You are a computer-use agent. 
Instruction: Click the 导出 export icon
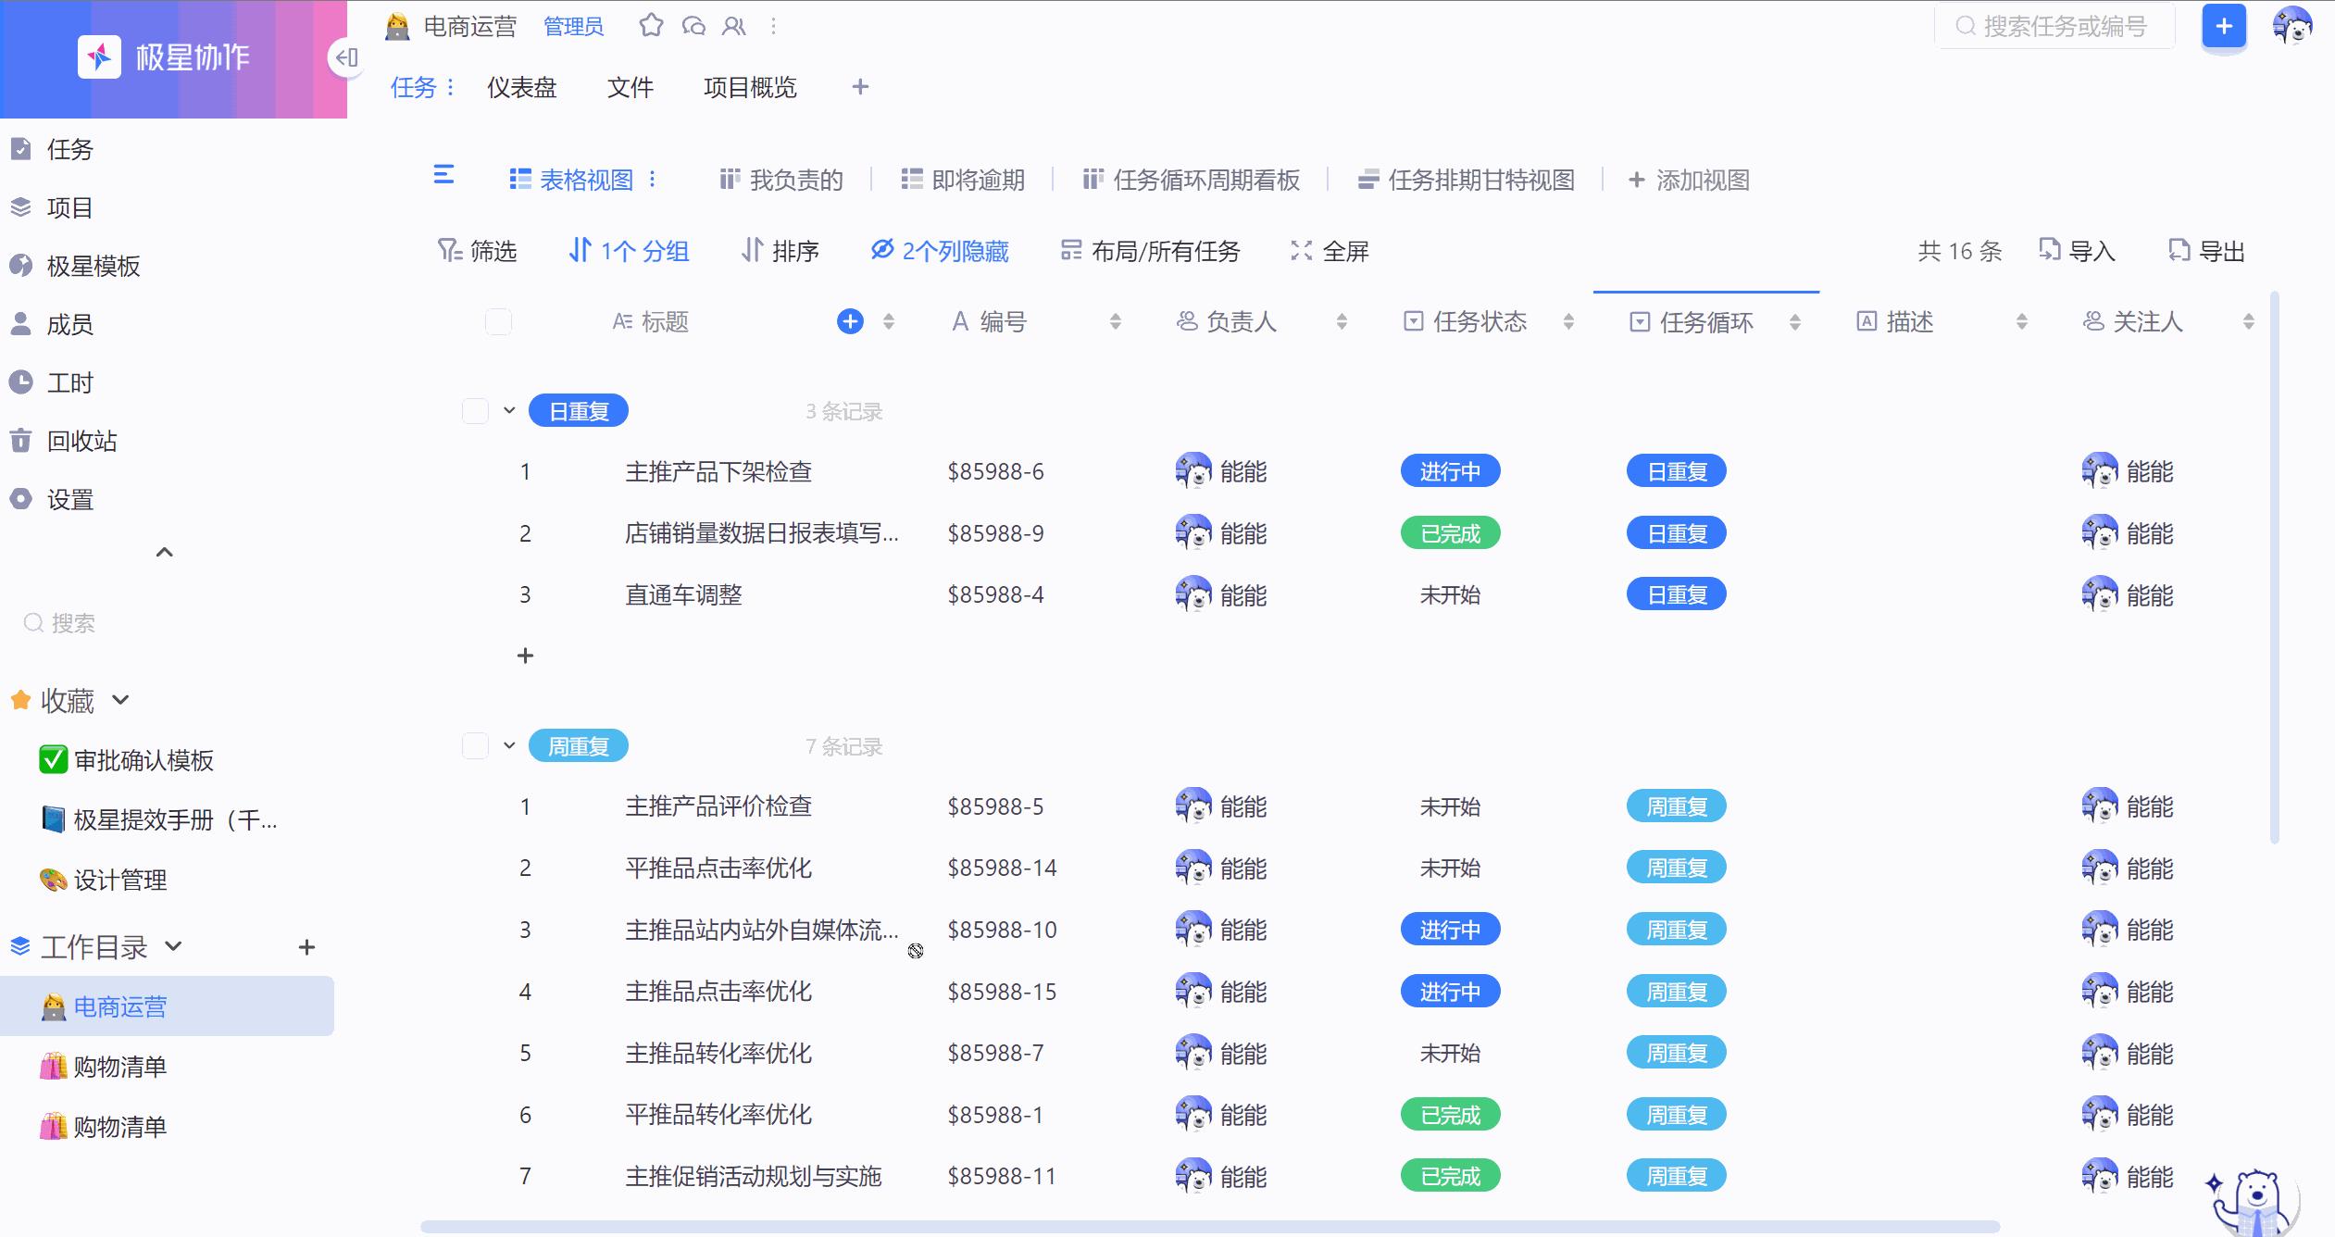click(2178, 250)
